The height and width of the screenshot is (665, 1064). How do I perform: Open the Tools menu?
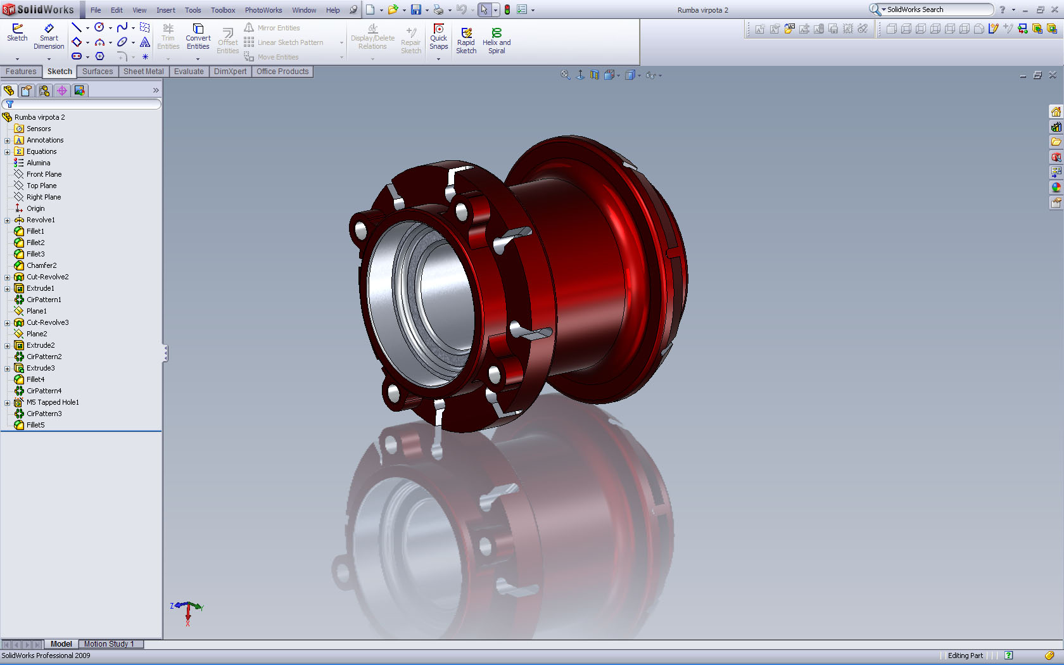pyautogui.click(x=193, y=10)
